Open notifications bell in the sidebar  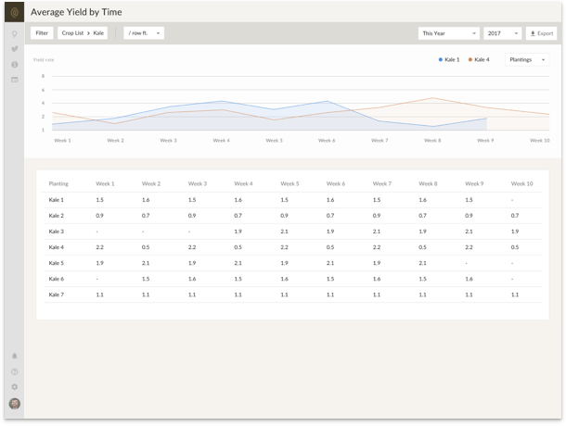pyautogui.click(x=15, y=357)
